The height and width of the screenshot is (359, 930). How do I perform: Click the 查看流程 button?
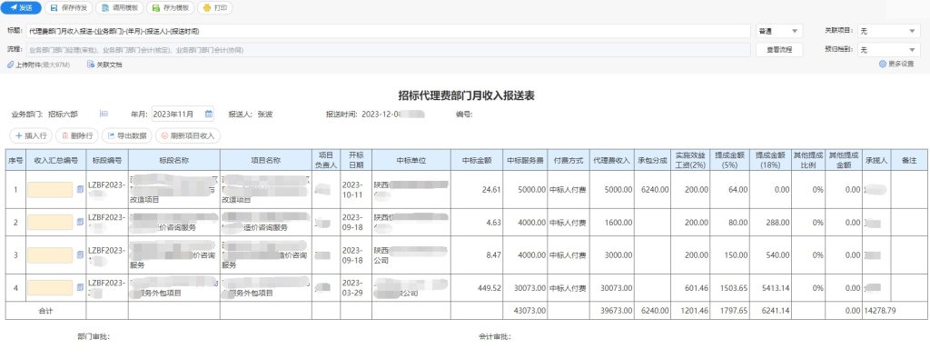tap(778, 50)
